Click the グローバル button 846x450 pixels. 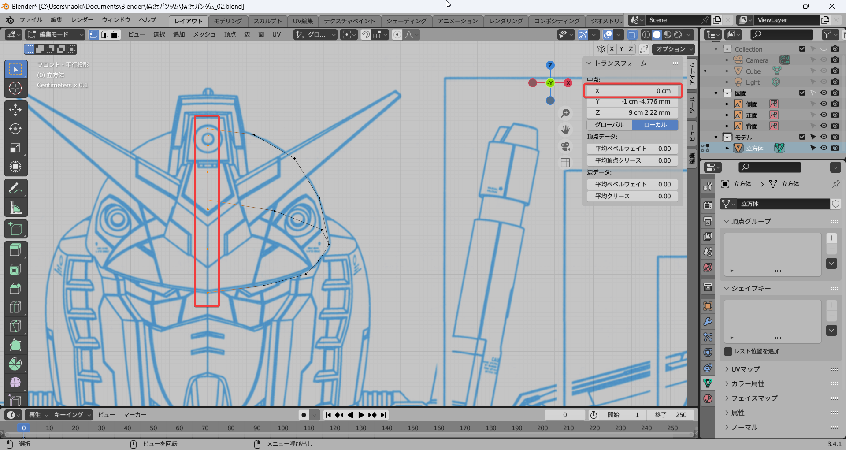click(609, 125)
